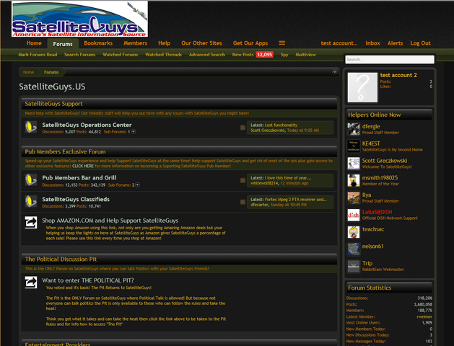Open Pub Members Bar and Grill forum title
454x346 pixels.
point(79,178)
